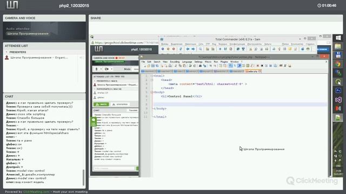Open File Explorer from the taskbar
This screenshot has width=346, height=194.
click(x=338, y=46)
